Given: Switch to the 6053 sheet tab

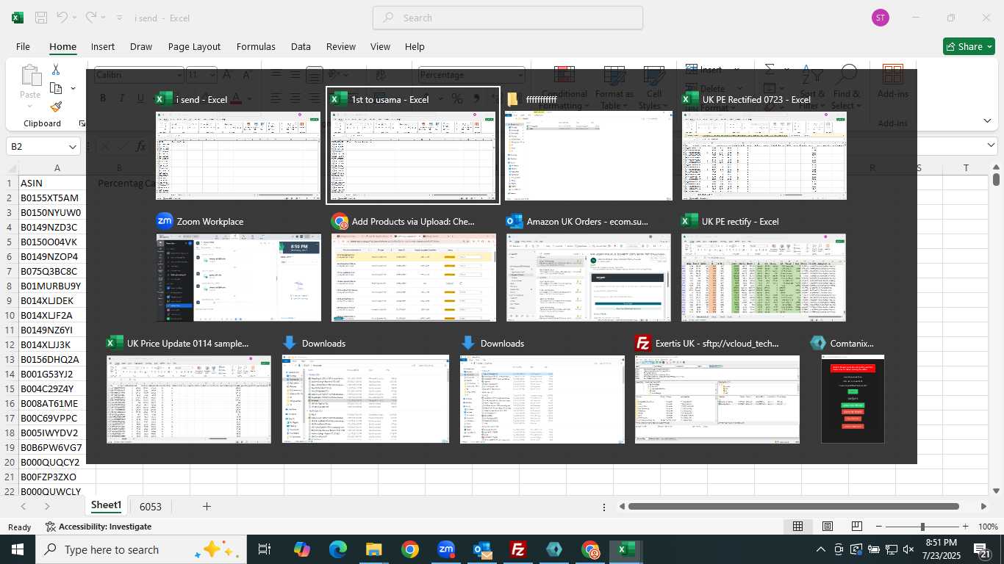Looking at the screenshot, I should coord(150,506).
